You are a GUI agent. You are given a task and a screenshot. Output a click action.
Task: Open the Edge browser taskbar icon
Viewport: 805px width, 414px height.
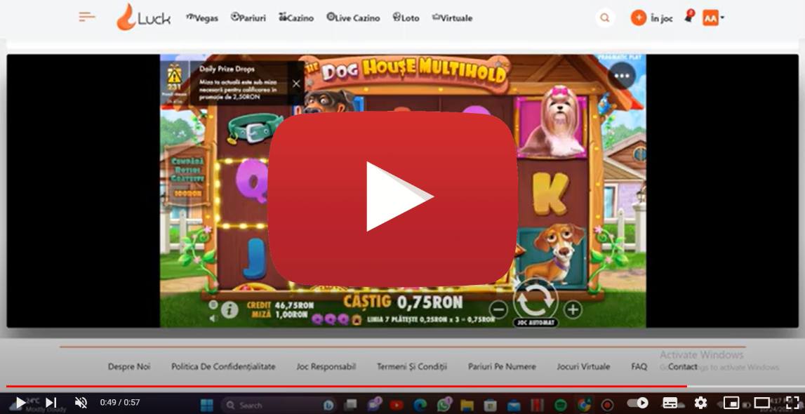pyautogui.click(x=420, y=406)
